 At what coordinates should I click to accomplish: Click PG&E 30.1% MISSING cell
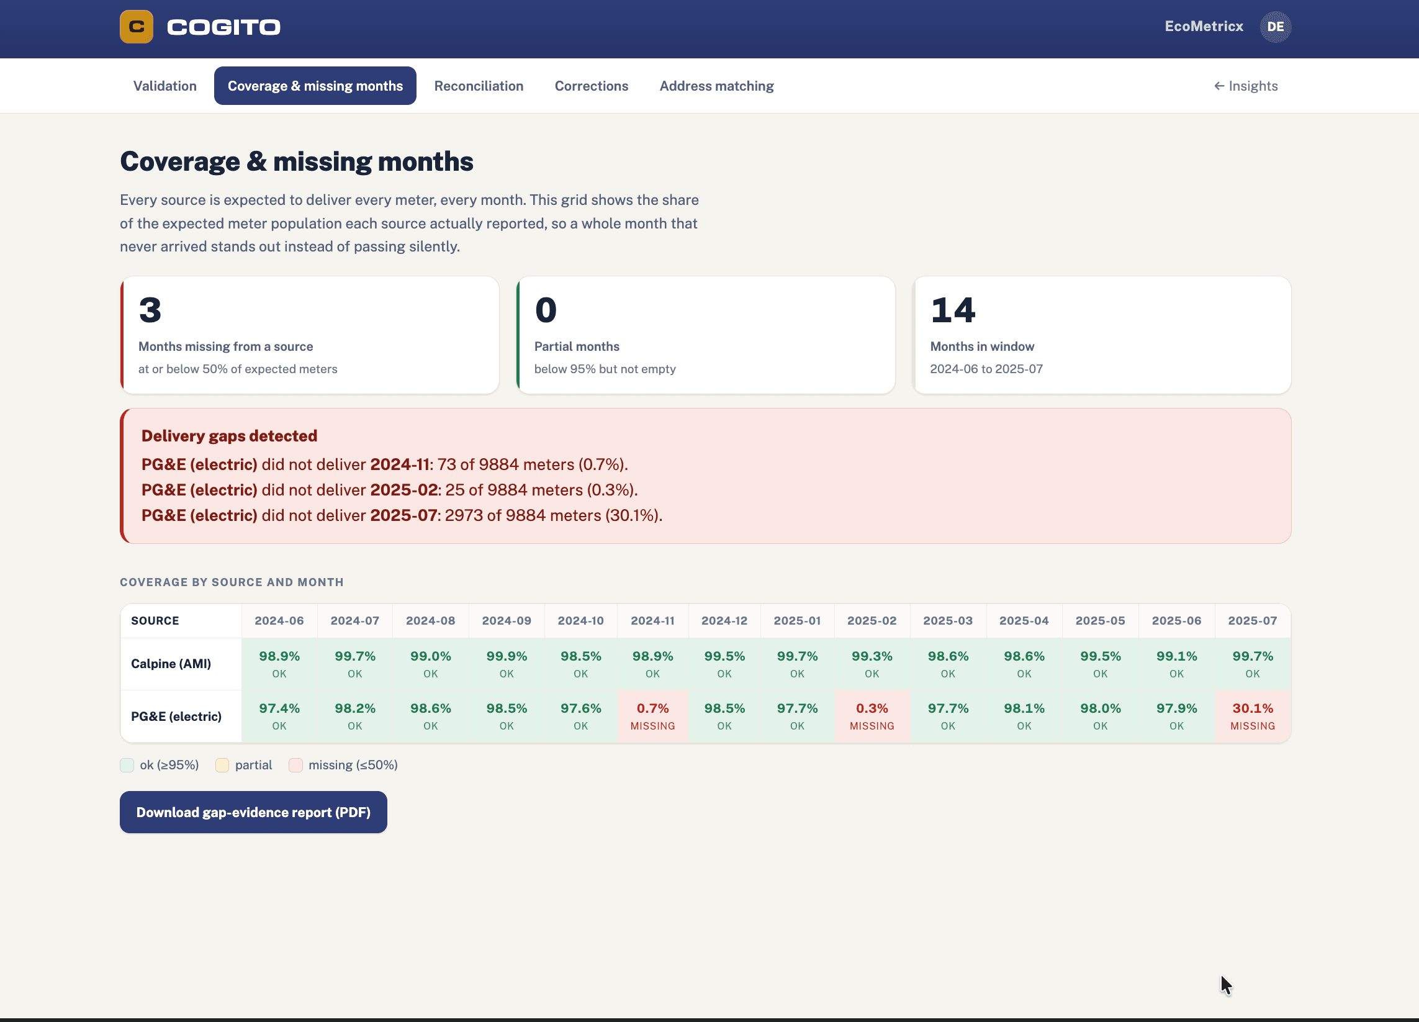tap(1253, 716)
